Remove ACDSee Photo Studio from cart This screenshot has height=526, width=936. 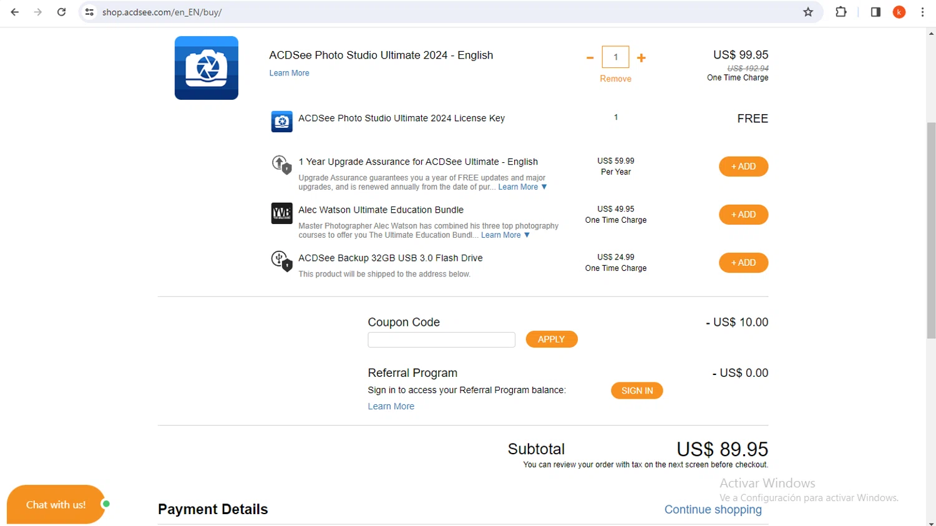pyautogui.click(x=615, y=79)
